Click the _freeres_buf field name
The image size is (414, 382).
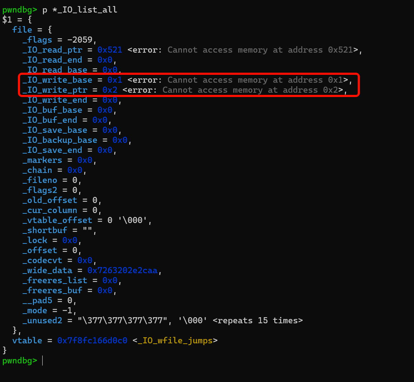[52, 291]
